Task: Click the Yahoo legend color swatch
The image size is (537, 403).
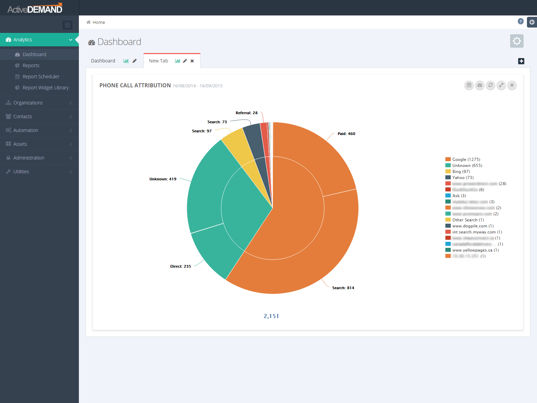Action: pos(448,177)
